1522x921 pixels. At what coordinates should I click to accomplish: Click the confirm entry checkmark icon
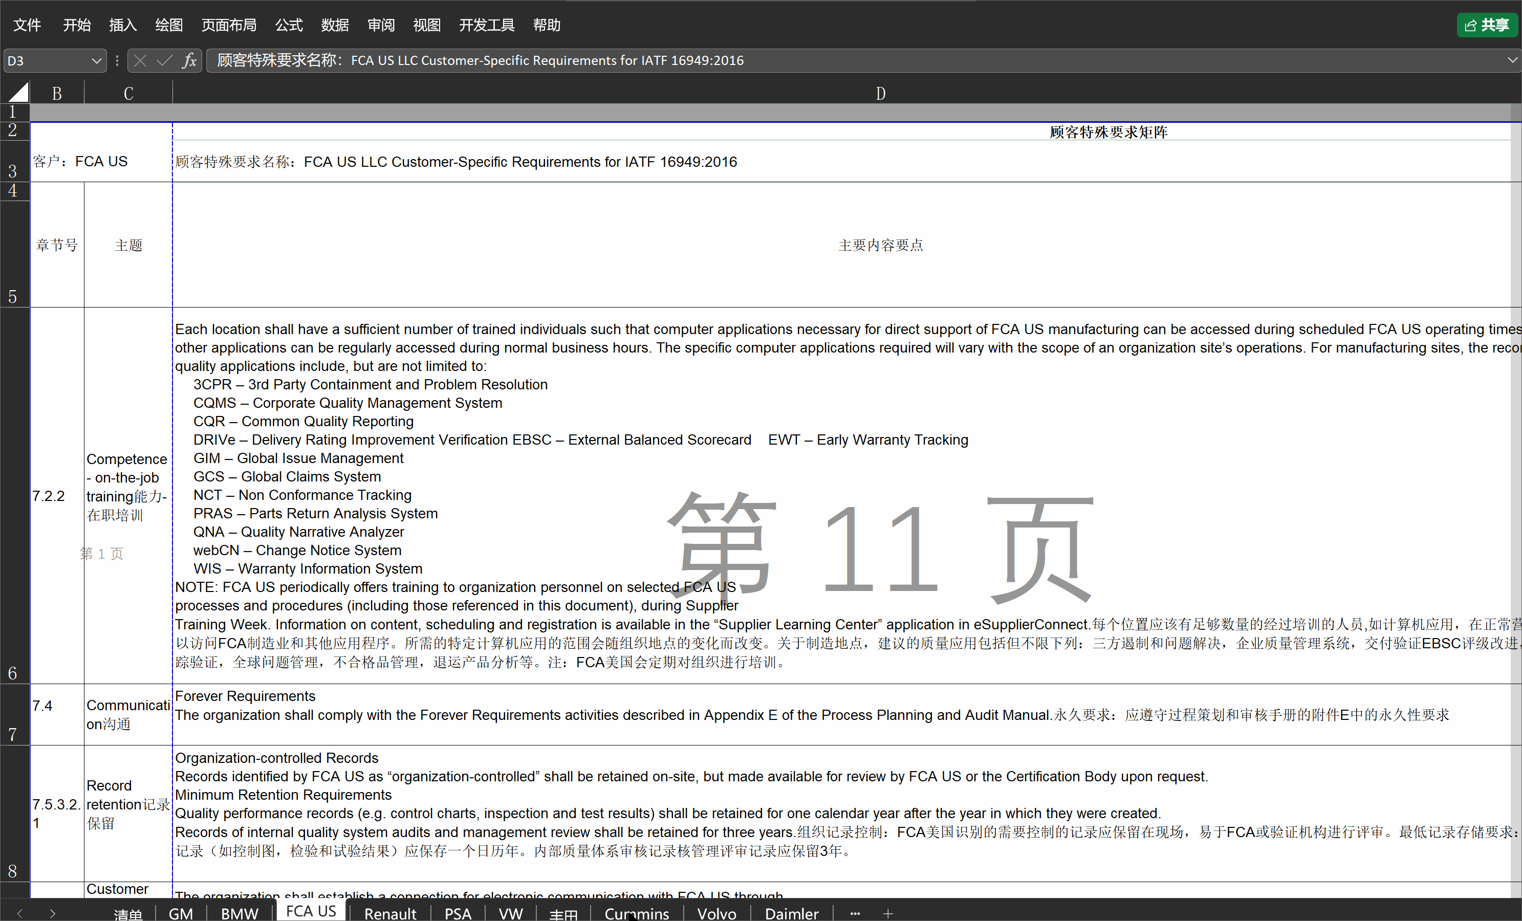click(164, 60)
